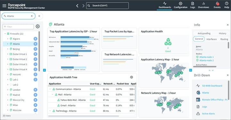Select Dubai Virtual 3 in tree

[x=20, y=64]
